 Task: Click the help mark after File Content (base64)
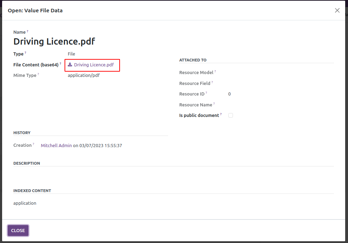point(60,64)
